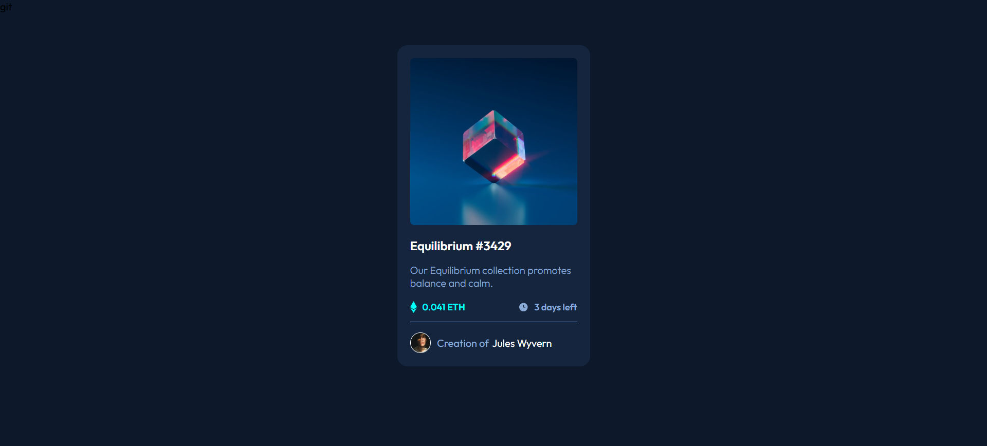The image size is (987, 446).
Task: Click the word Equilibrium in the description
Action: pos(455,271)
